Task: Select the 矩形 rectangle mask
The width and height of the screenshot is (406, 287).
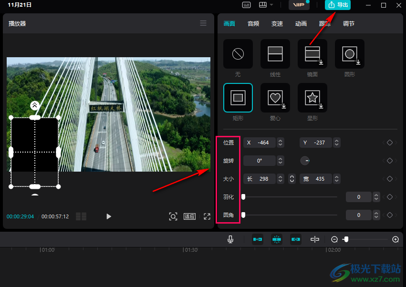Action: click(x=238, y=98)
